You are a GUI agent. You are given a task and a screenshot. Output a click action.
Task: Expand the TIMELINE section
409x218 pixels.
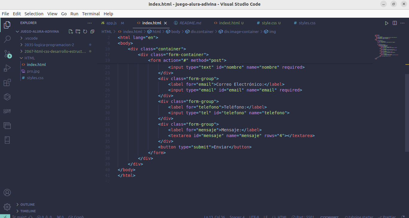pyautogui.click(x=28, y=211)
